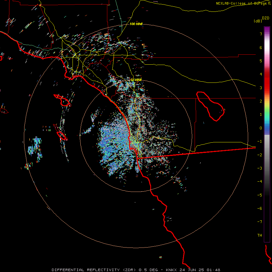Click the gray -2 dB color bar segment

coord(267,155)
